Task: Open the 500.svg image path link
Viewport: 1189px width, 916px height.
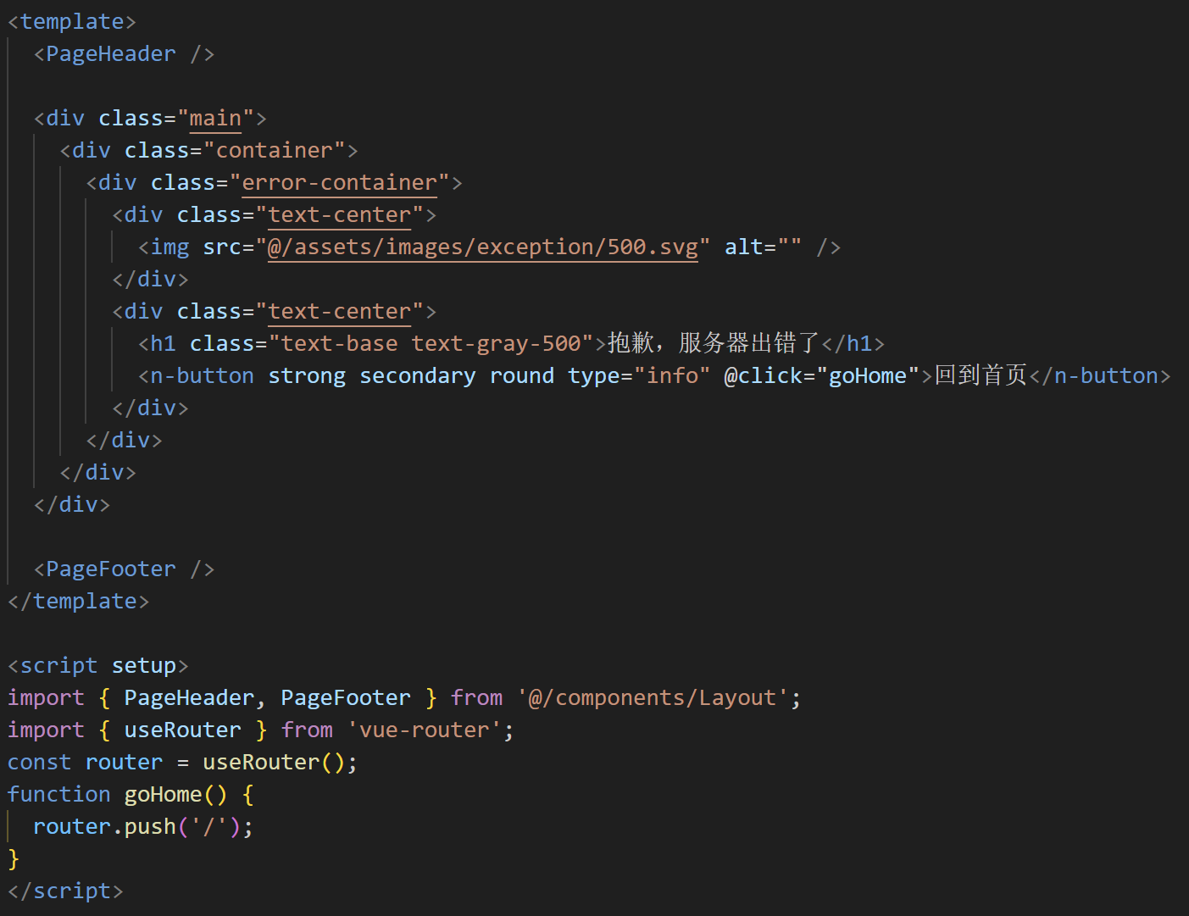Action: [482, 247]
